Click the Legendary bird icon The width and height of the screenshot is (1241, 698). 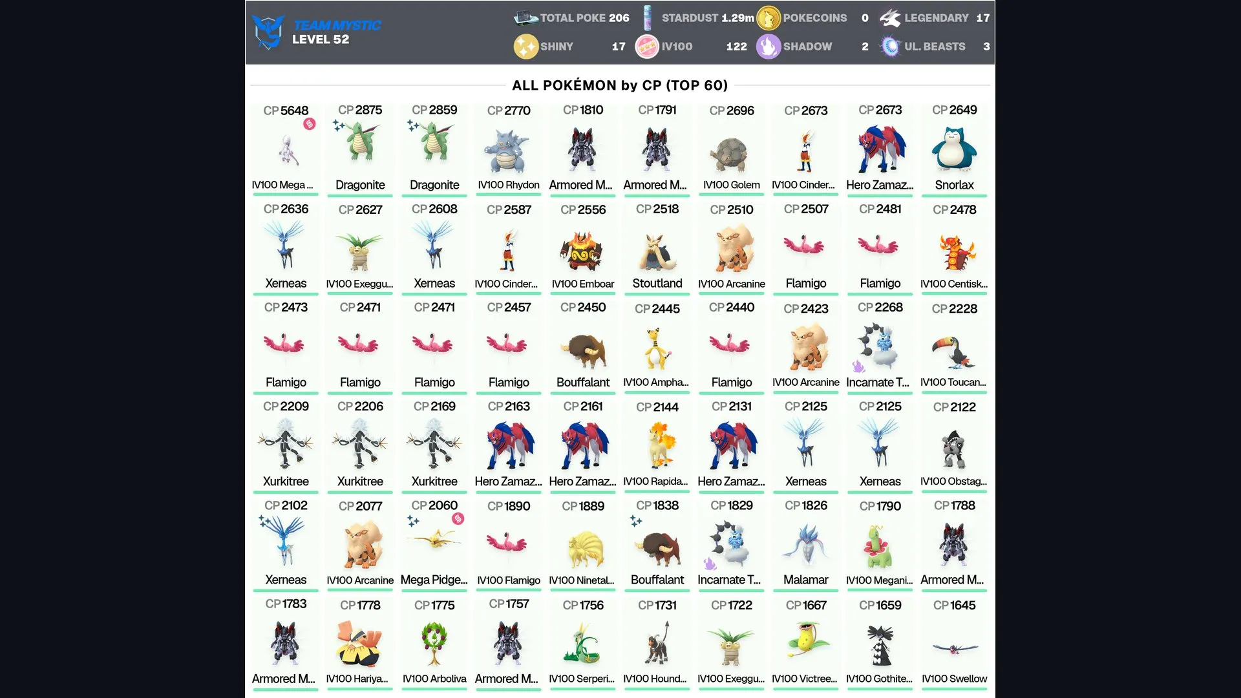890,18
